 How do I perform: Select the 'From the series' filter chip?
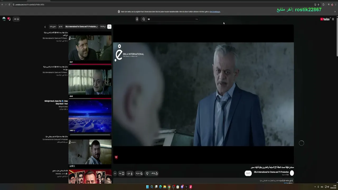[x=103, y=26]
